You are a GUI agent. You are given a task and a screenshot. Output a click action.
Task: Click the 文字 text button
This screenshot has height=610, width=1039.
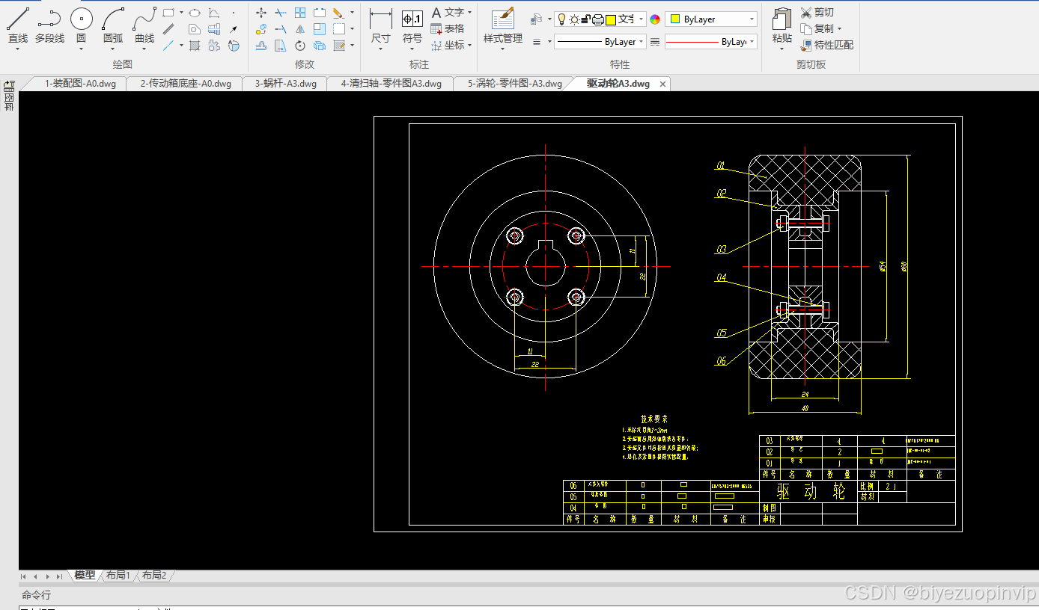(x=448, y=13)
